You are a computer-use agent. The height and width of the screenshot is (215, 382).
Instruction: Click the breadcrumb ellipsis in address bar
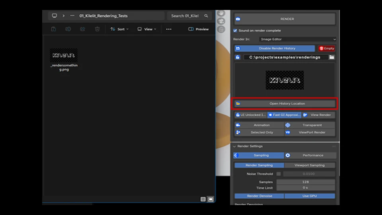[x=72, y=16]
